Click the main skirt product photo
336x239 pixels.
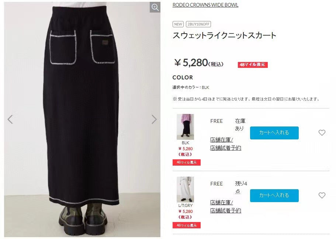[x=82, y=119]
